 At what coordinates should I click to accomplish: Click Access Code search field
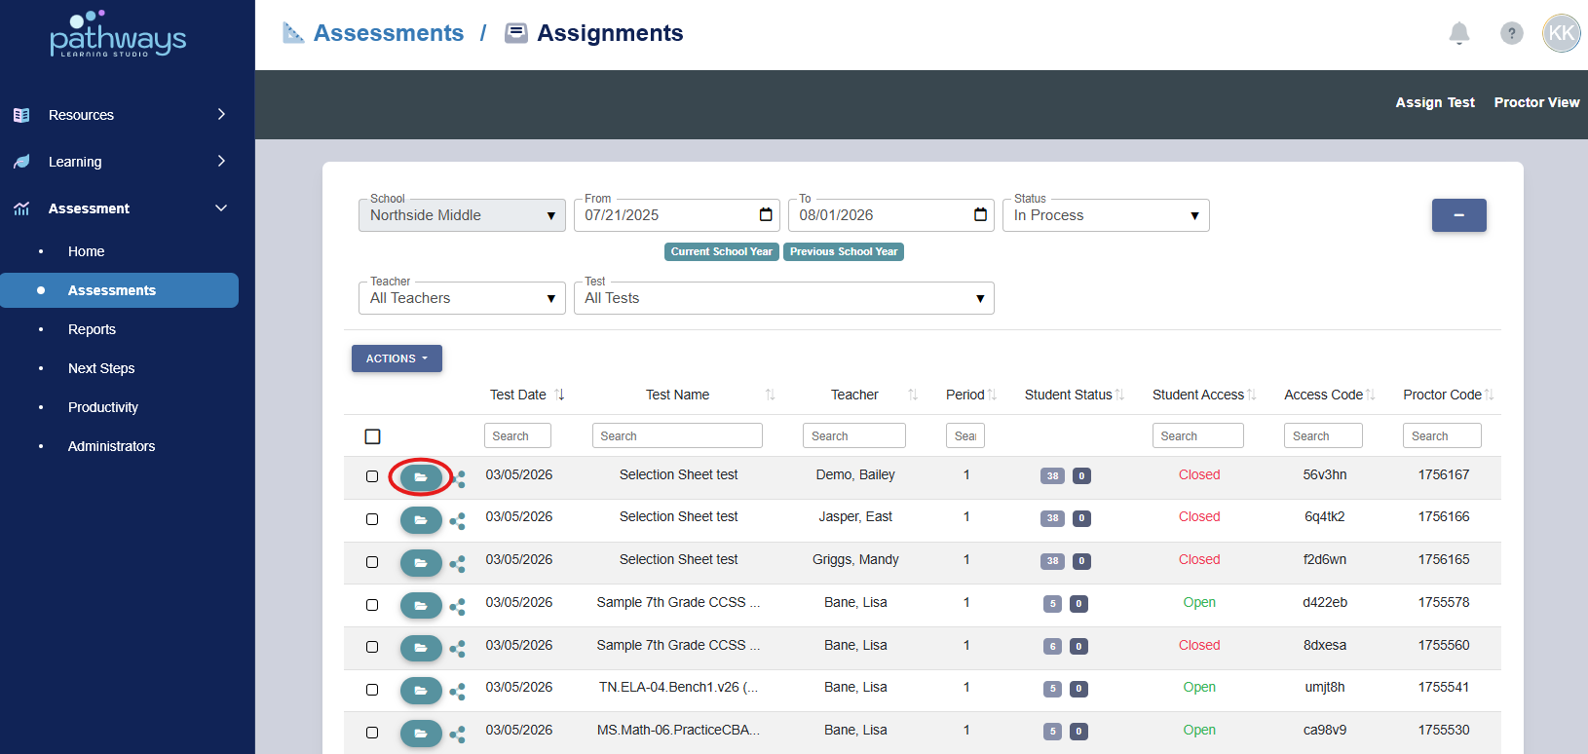[1323, 435]
